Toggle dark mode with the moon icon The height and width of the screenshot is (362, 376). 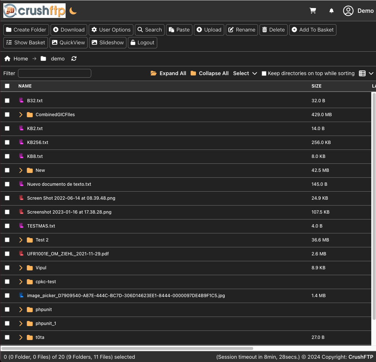click(x=73, y=11)
